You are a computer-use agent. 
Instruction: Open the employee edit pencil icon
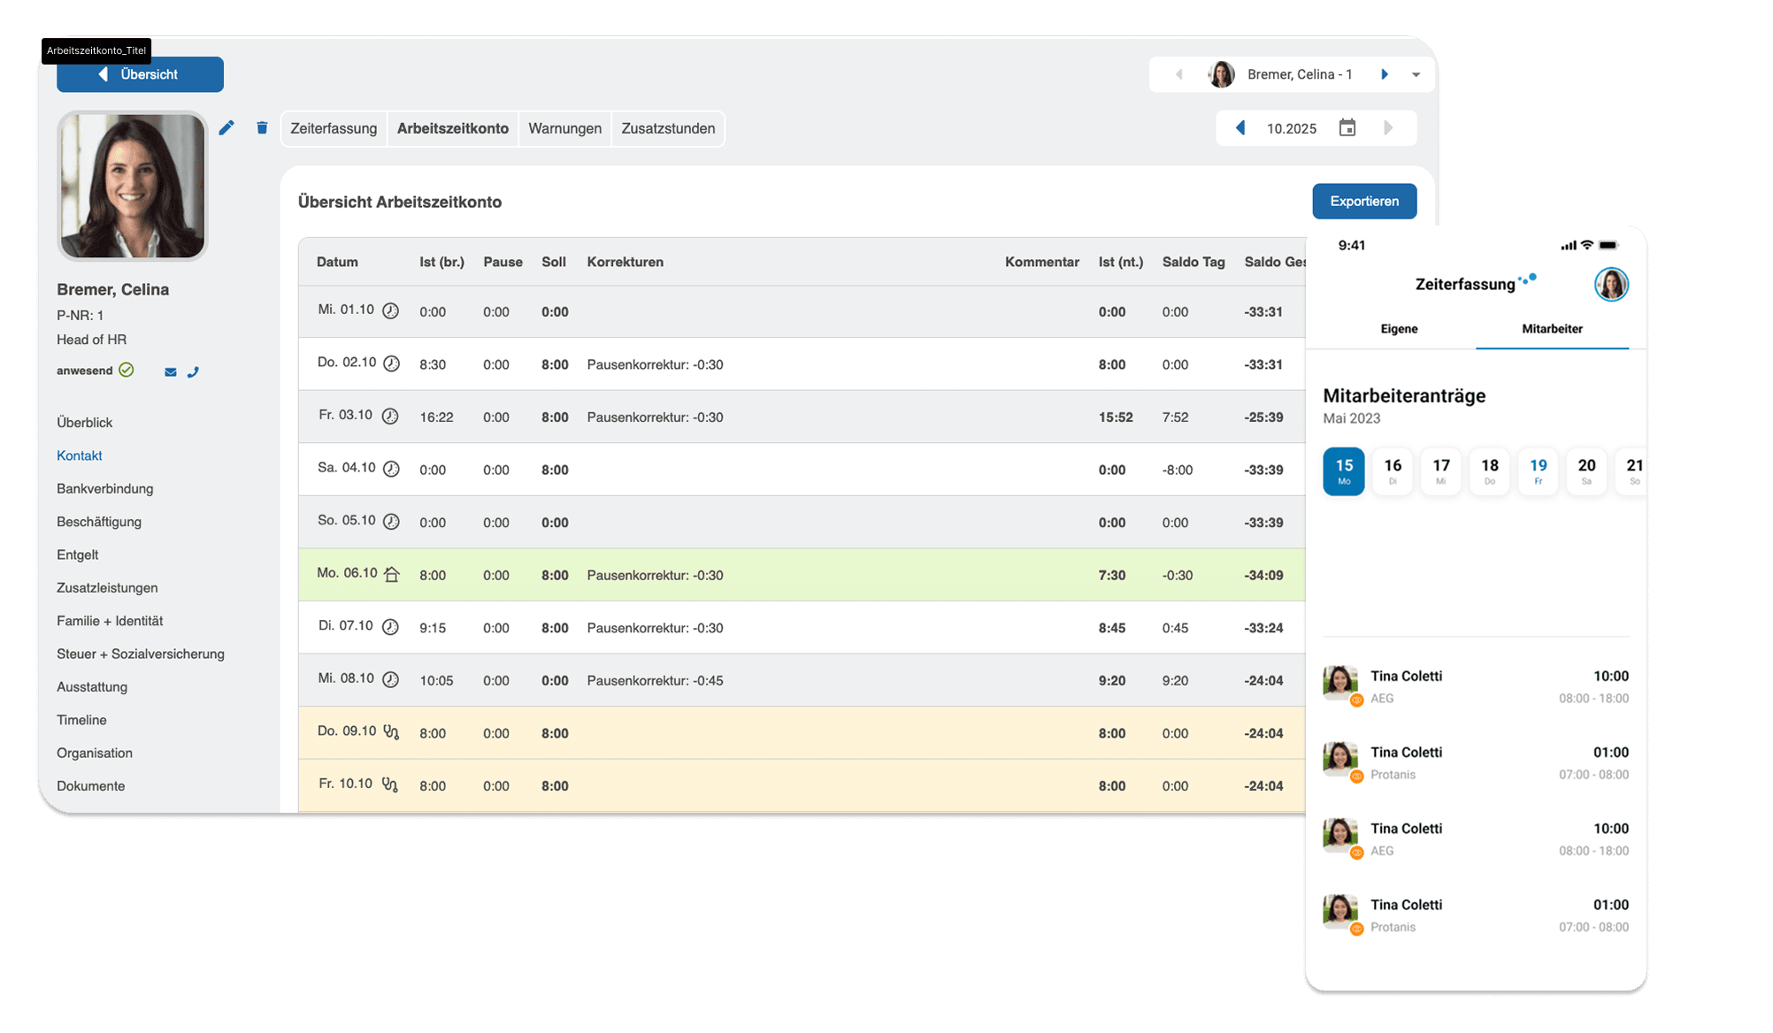coord(226,127)
